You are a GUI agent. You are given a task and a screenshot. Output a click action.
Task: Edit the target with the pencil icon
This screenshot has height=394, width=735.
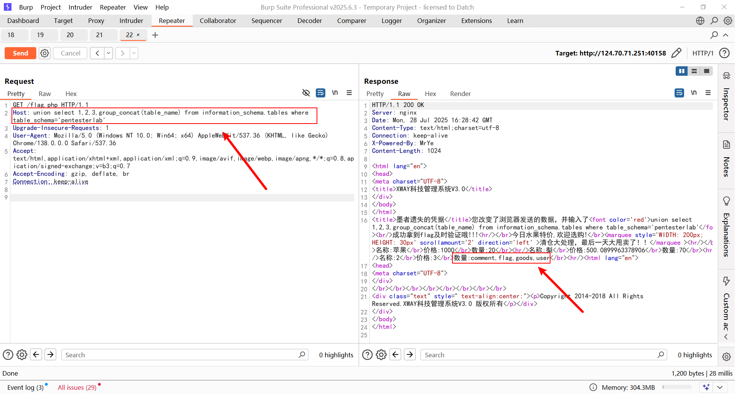tap(676, 53)
